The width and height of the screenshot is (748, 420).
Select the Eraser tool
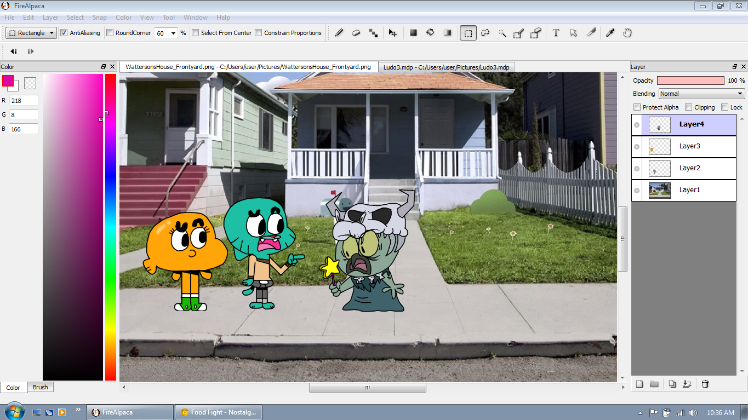pos(356,33)
